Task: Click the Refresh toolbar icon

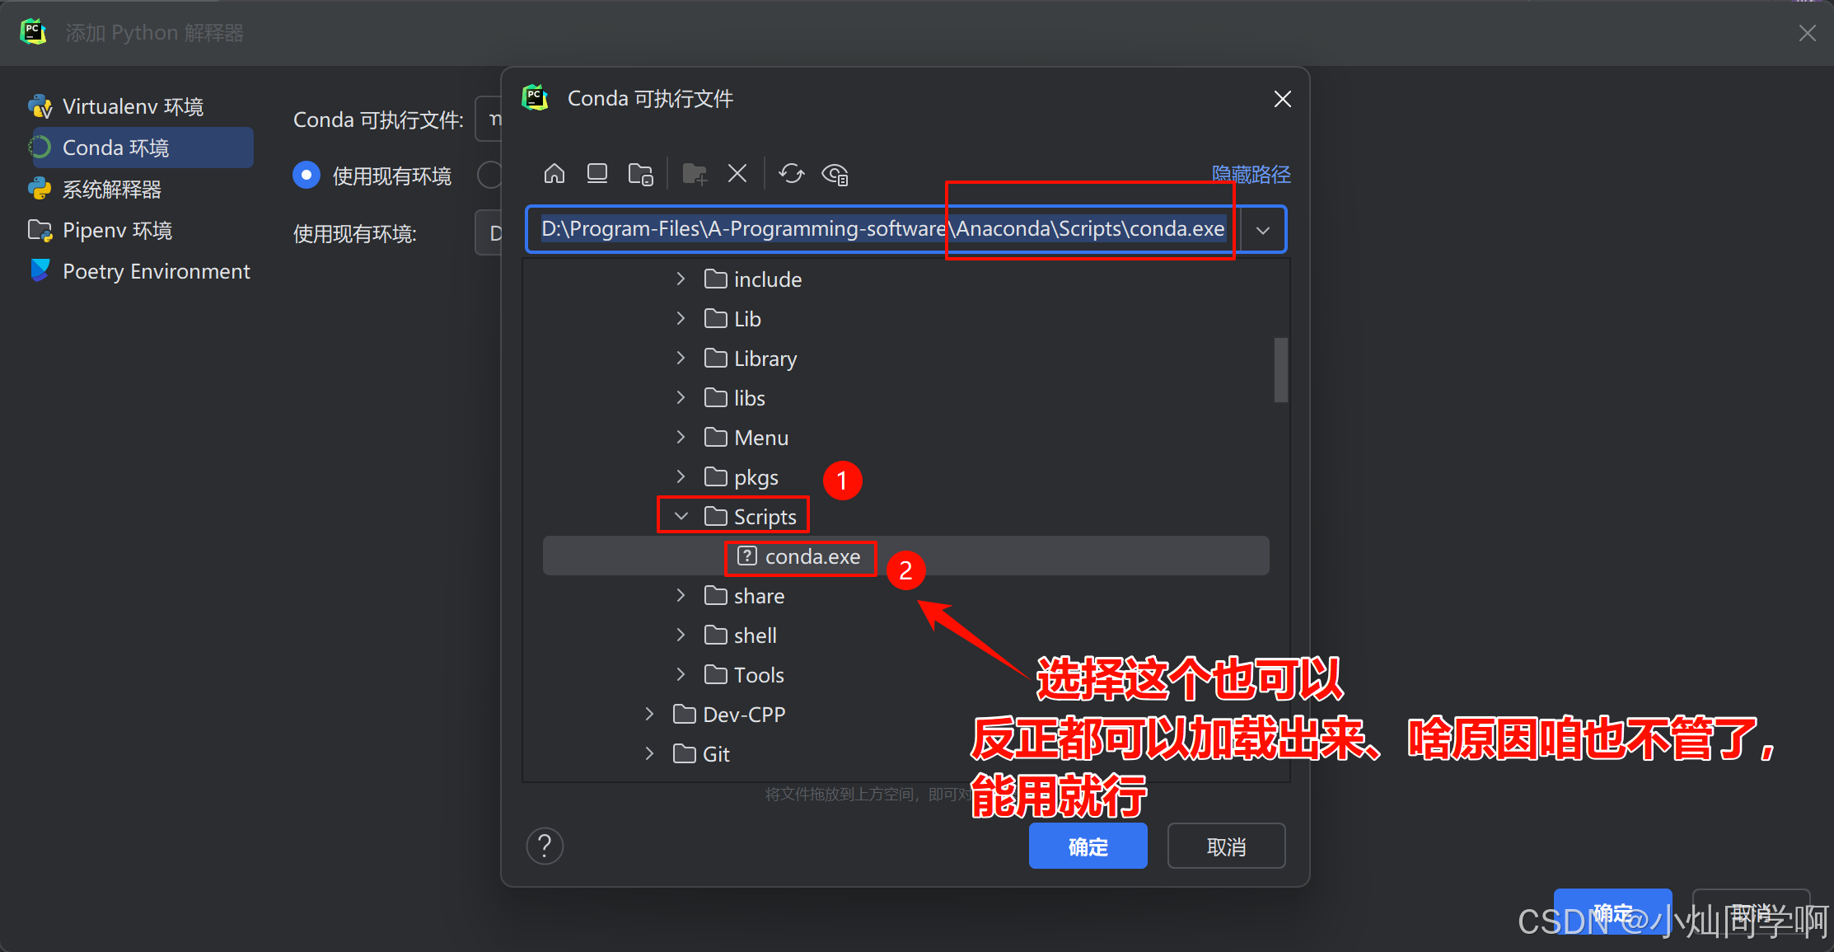Action: click(791, 174)
